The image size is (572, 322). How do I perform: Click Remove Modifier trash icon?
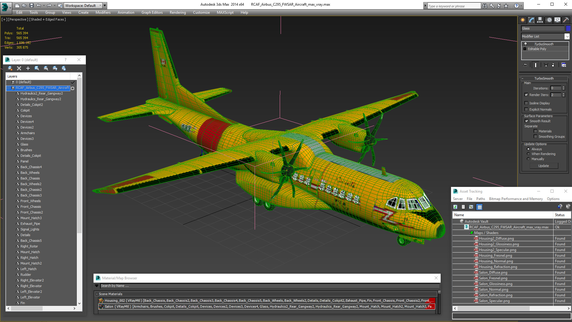pyautogui.click(x=553, y=65)
